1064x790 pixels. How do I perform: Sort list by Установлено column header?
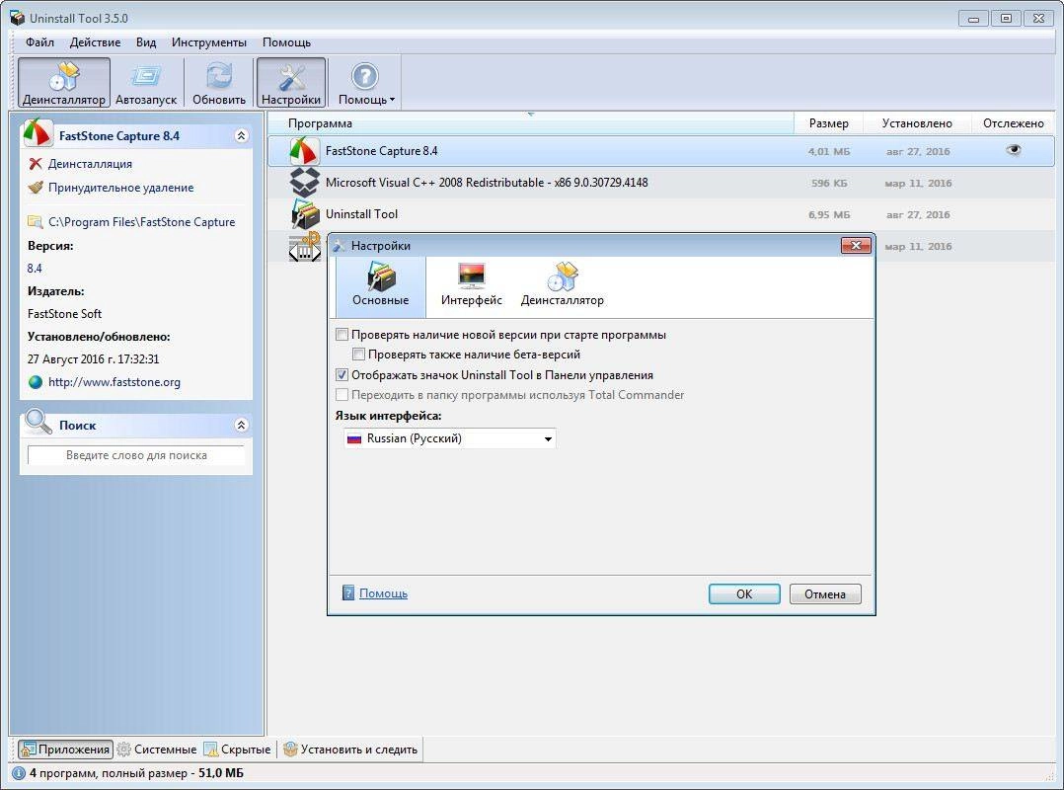coord(917,123)
